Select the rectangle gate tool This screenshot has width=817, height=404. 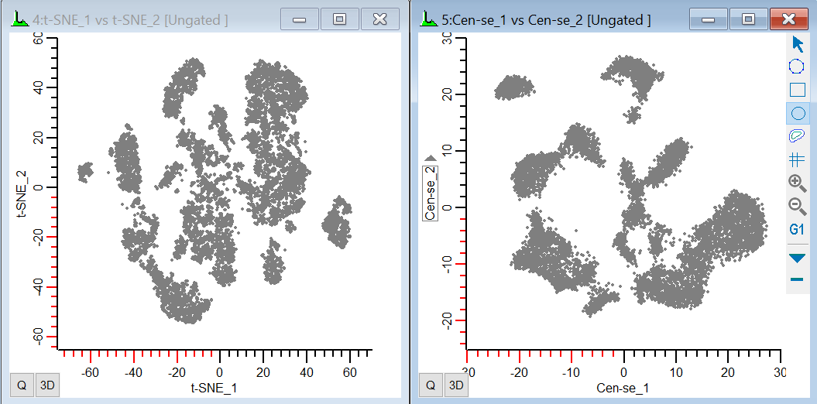798,90
